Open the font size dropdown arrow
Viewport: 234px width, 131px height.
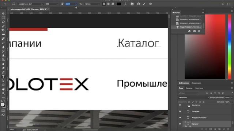point(76,4)
